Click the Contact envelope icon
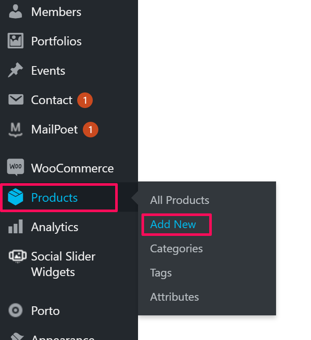The image size is (311, 340). (16, 100)
